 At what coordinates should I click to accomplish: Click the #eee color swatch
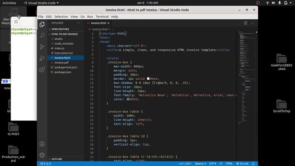tap(148, 79)
